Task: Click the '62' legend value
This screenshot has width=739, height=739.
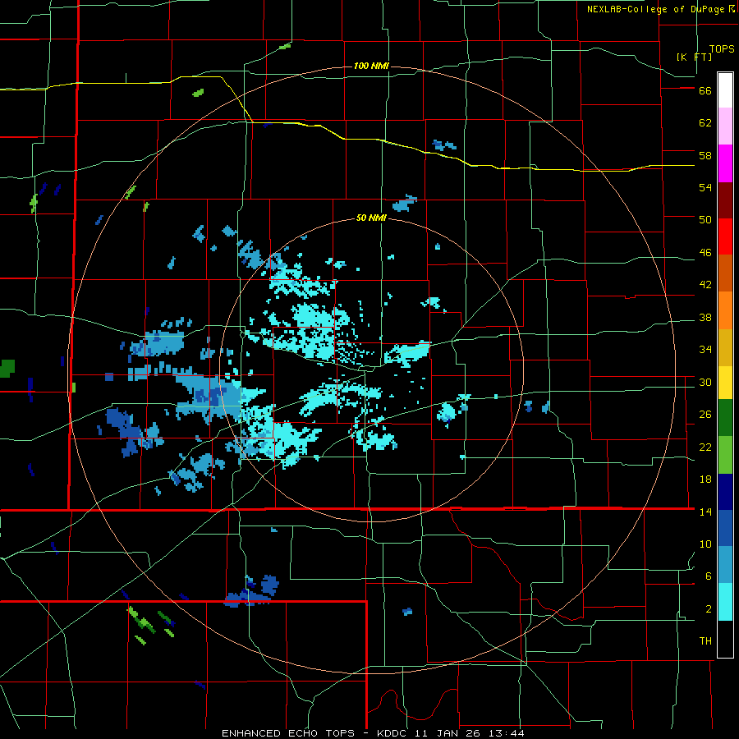Action: click(705, 123)
